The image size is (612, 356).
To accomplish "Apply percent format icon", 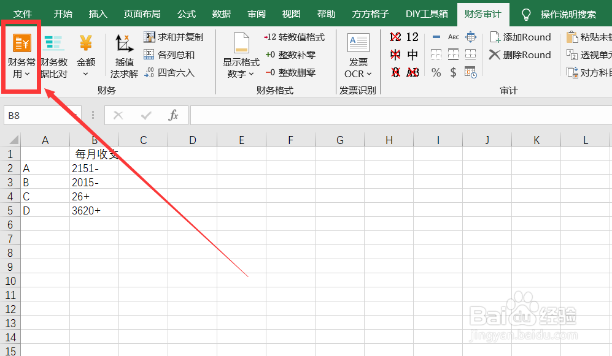I will [x=436, y=72].
